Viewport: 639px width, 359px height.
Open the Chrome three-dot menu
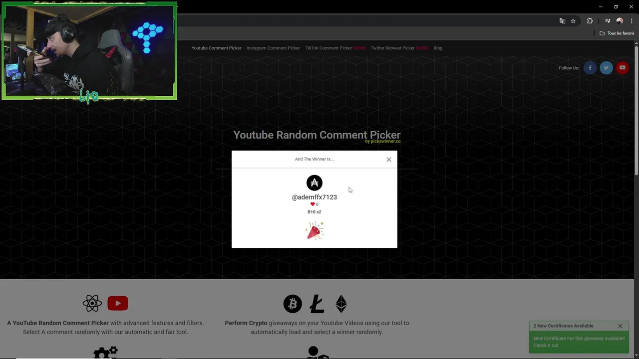coord(632,21)
